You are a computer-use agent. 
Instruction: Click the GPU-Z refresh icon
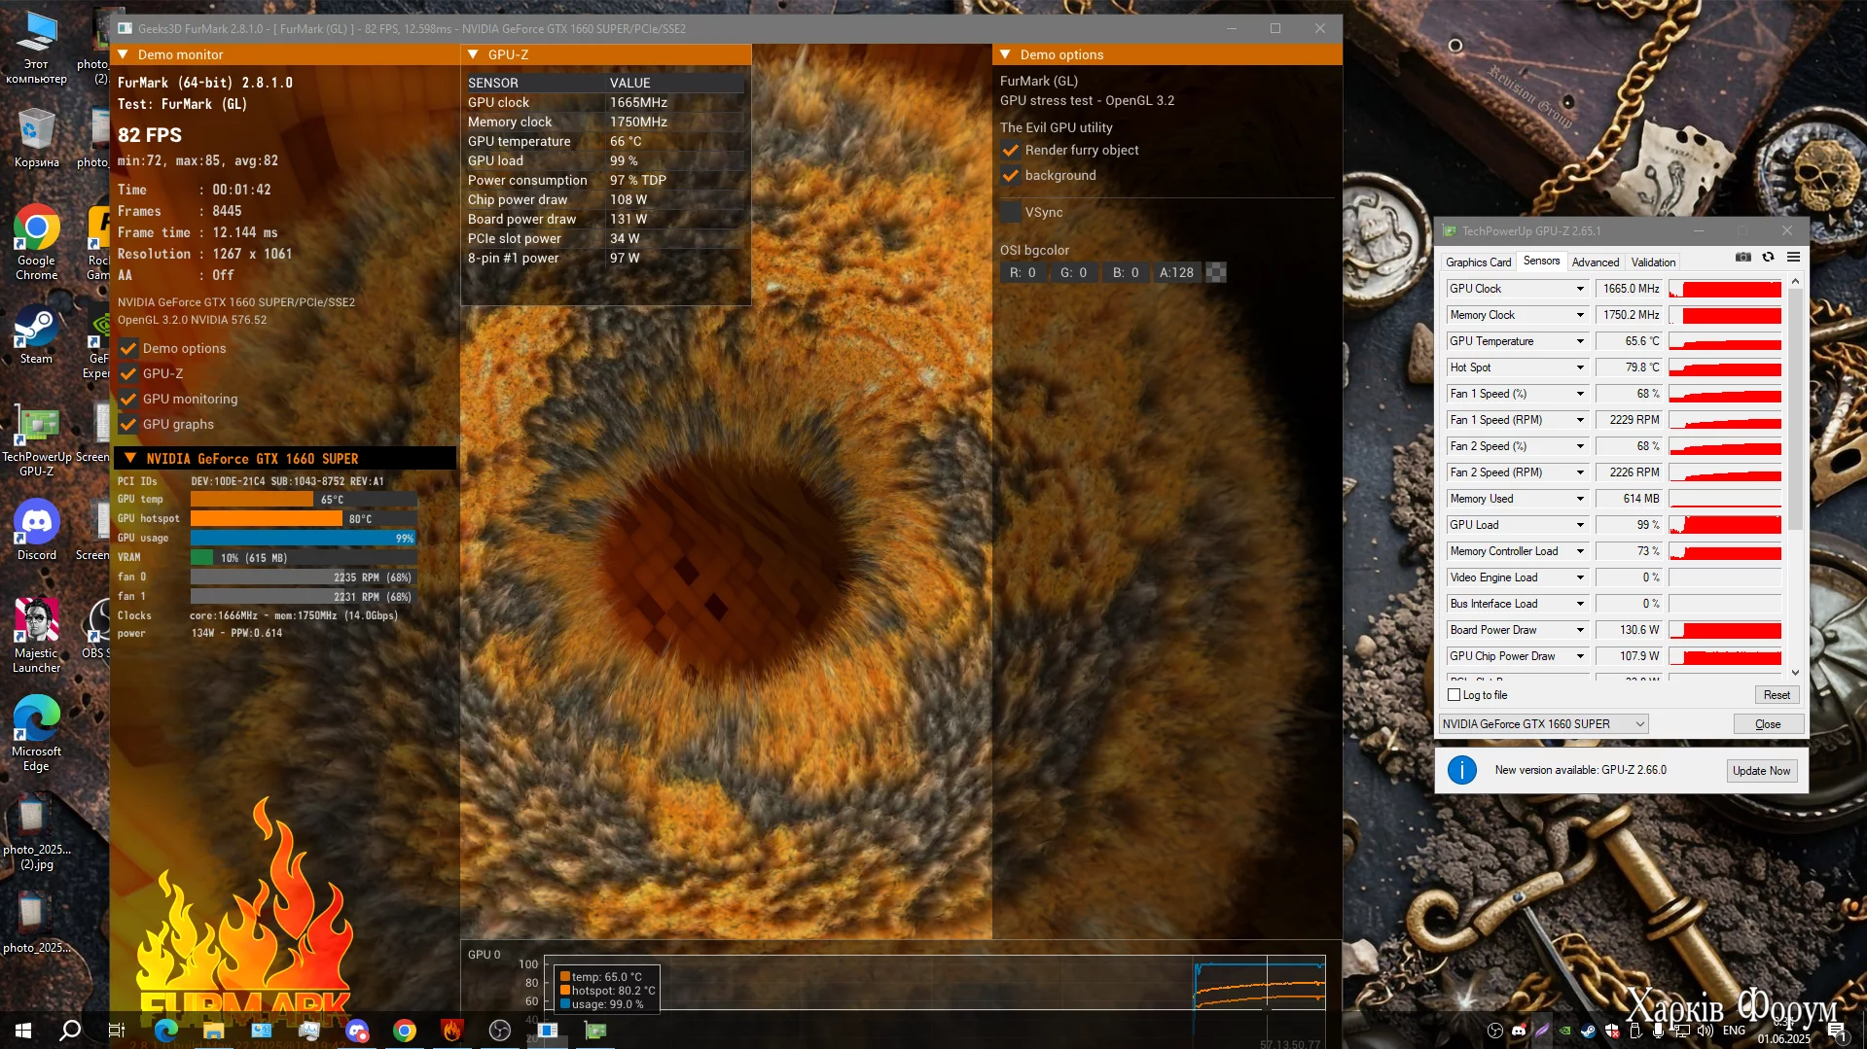point(1769,258)
